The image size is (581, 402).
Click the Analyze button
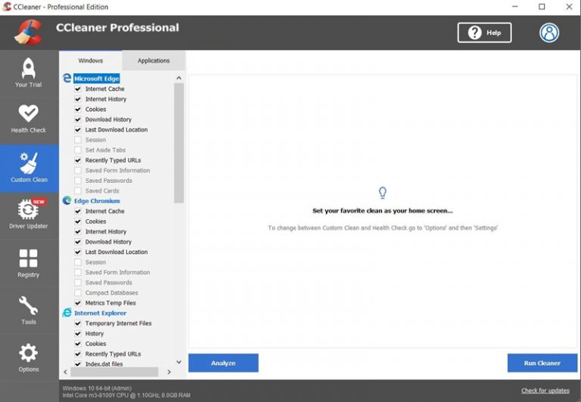click(x=223, y=363)
